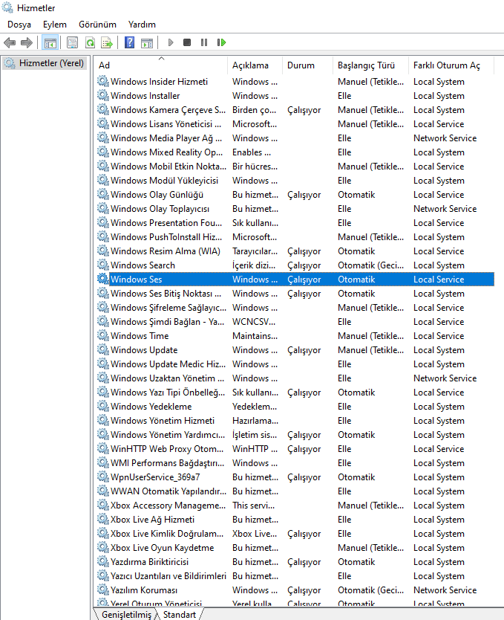Click Otomatik (Geci... in the Windows Search row
The image size is (504, 620).
point(370,265)
